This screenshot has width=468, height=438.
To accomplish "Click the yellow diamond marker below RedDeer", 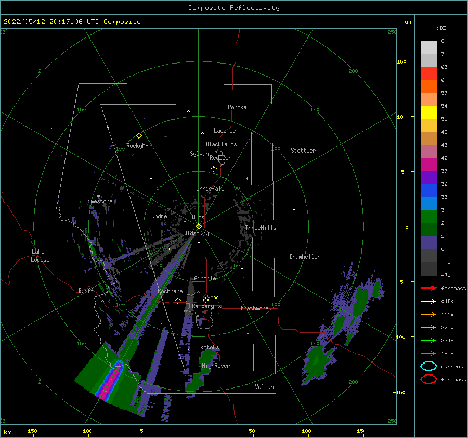I will point(214,169).
